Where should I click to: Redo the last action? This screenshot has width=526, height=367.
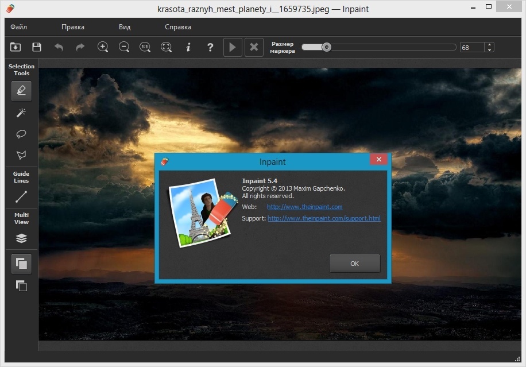(x=80, y=47)
